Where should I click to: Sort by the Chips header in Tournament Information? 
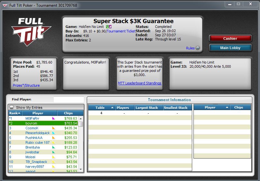240,107
